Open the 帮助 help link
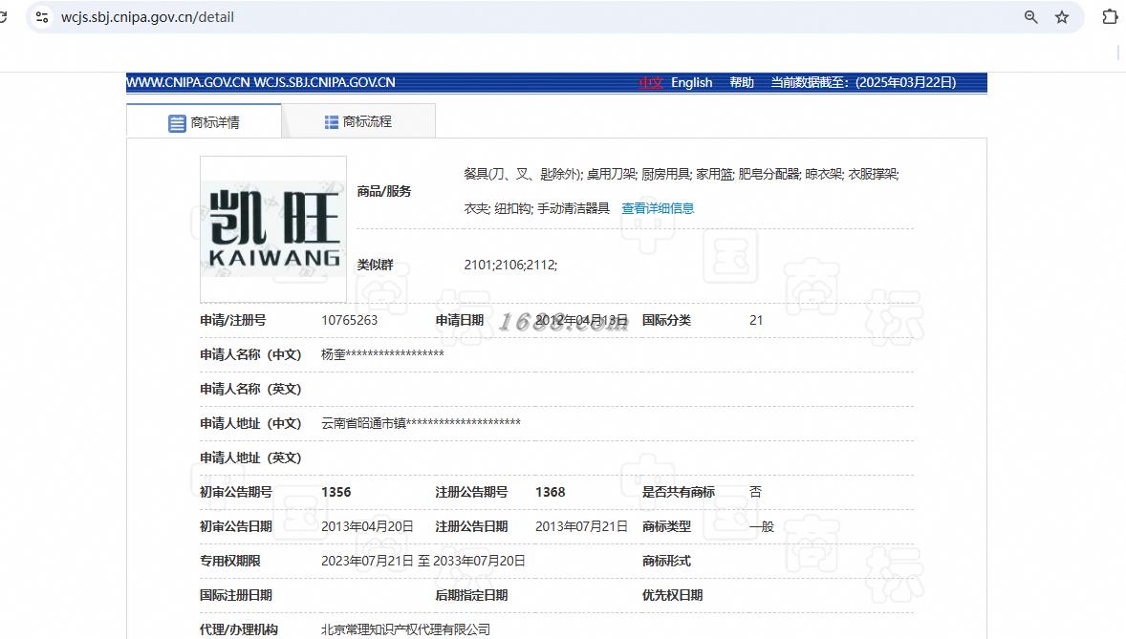 click(x=742, y=82)
